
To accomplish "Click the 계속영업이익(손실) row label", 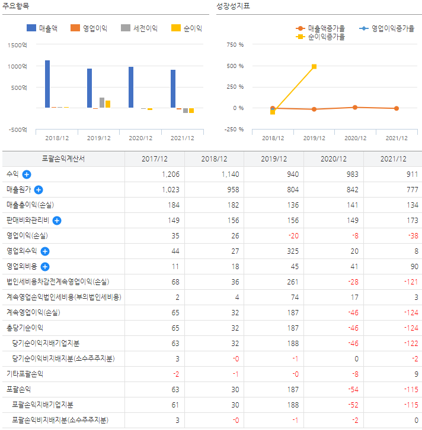I will point(33,313).
